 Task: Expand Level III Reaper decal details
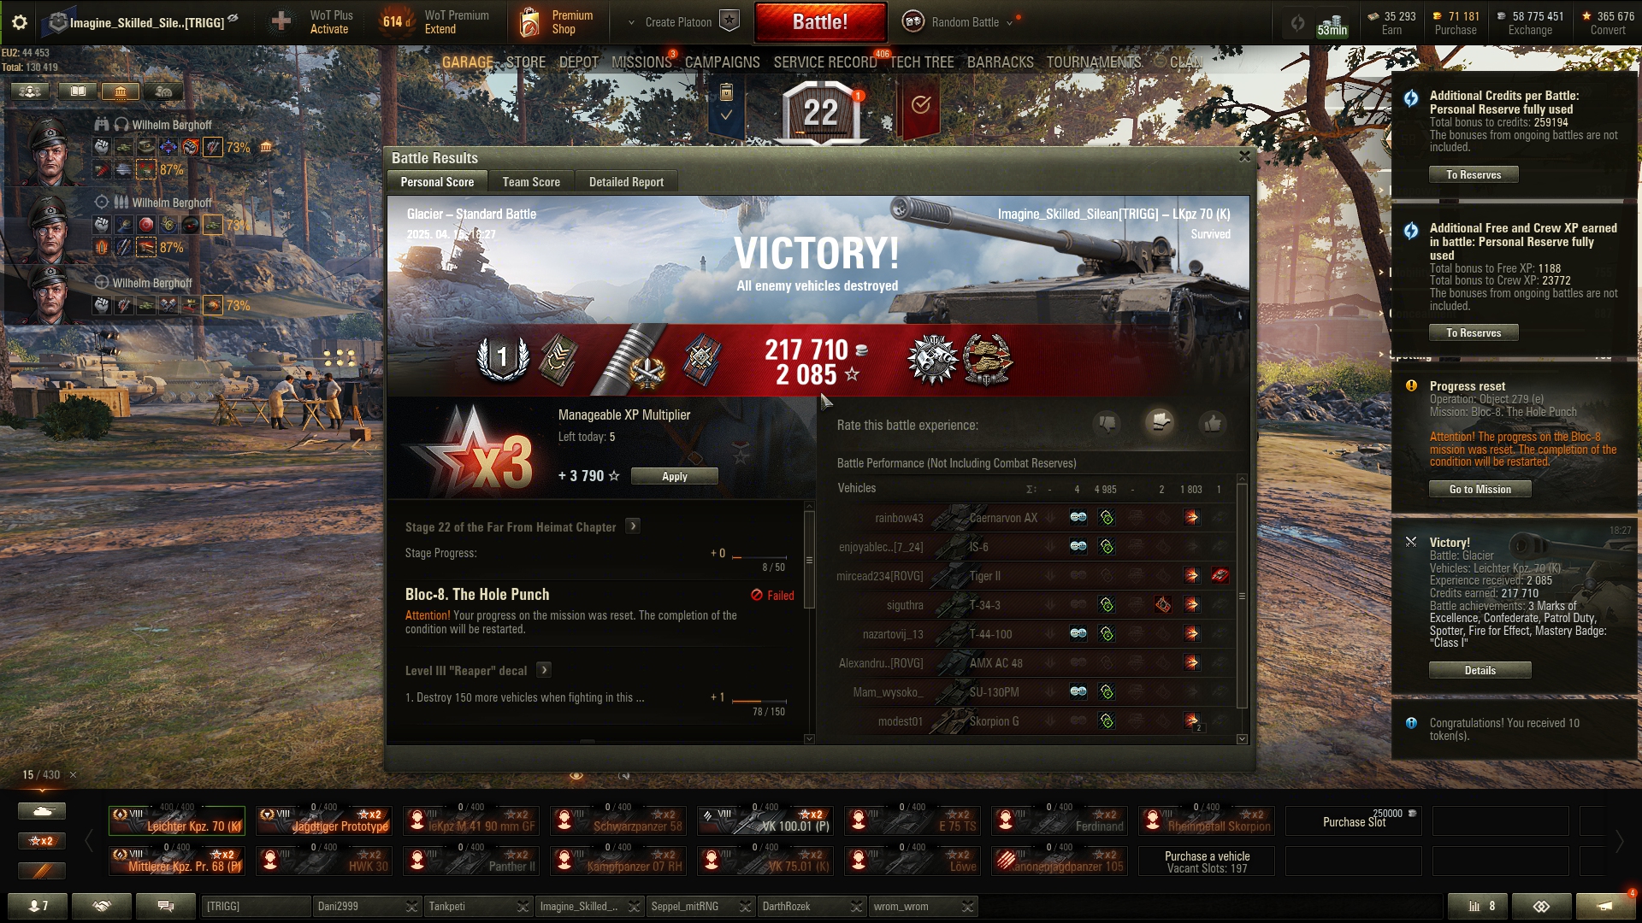tap(544, 670)
